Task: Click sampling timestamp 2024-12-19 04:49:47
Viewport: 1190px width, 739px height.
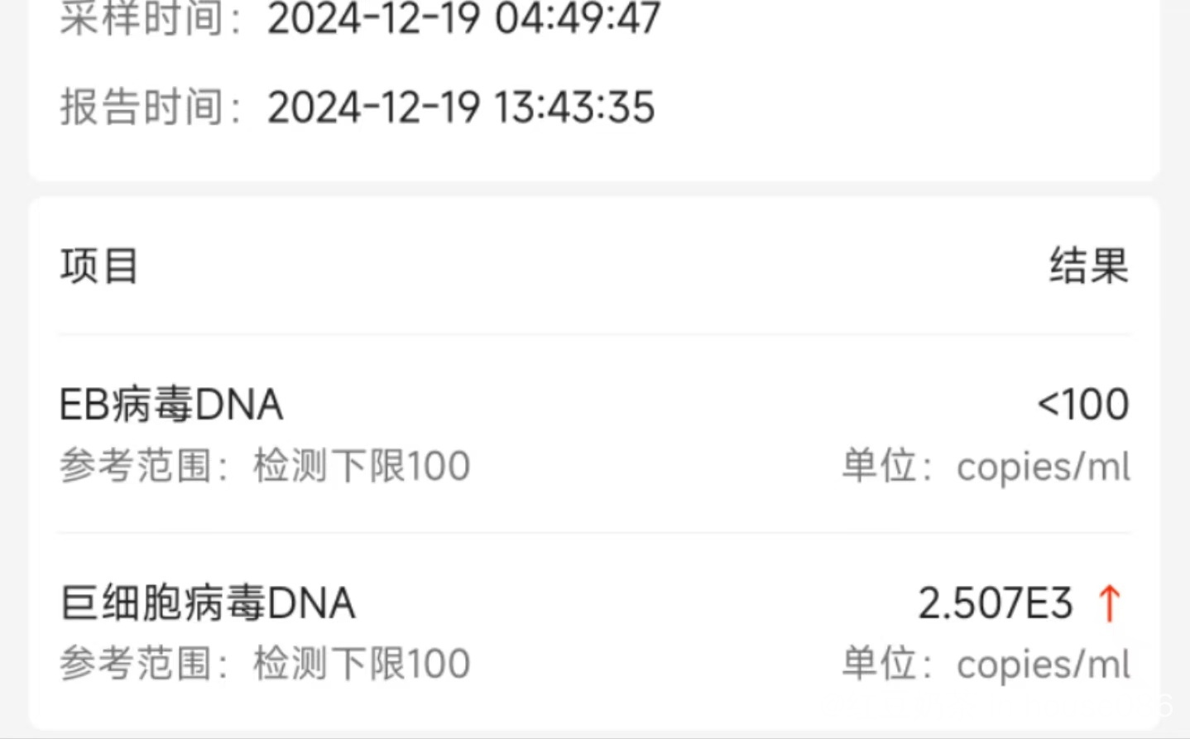Action: click(x=463, y=18)
